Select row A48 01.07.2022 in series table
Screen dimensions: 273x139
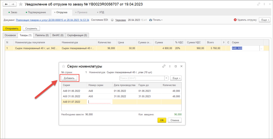(x=121, y=102)
